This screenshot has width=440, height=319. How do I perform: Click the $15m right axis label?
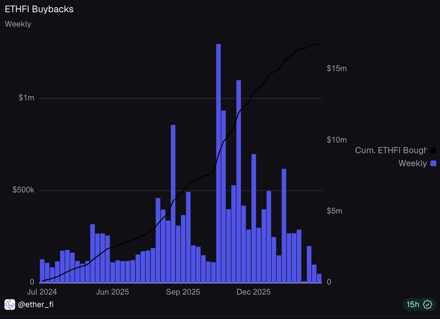337,68
